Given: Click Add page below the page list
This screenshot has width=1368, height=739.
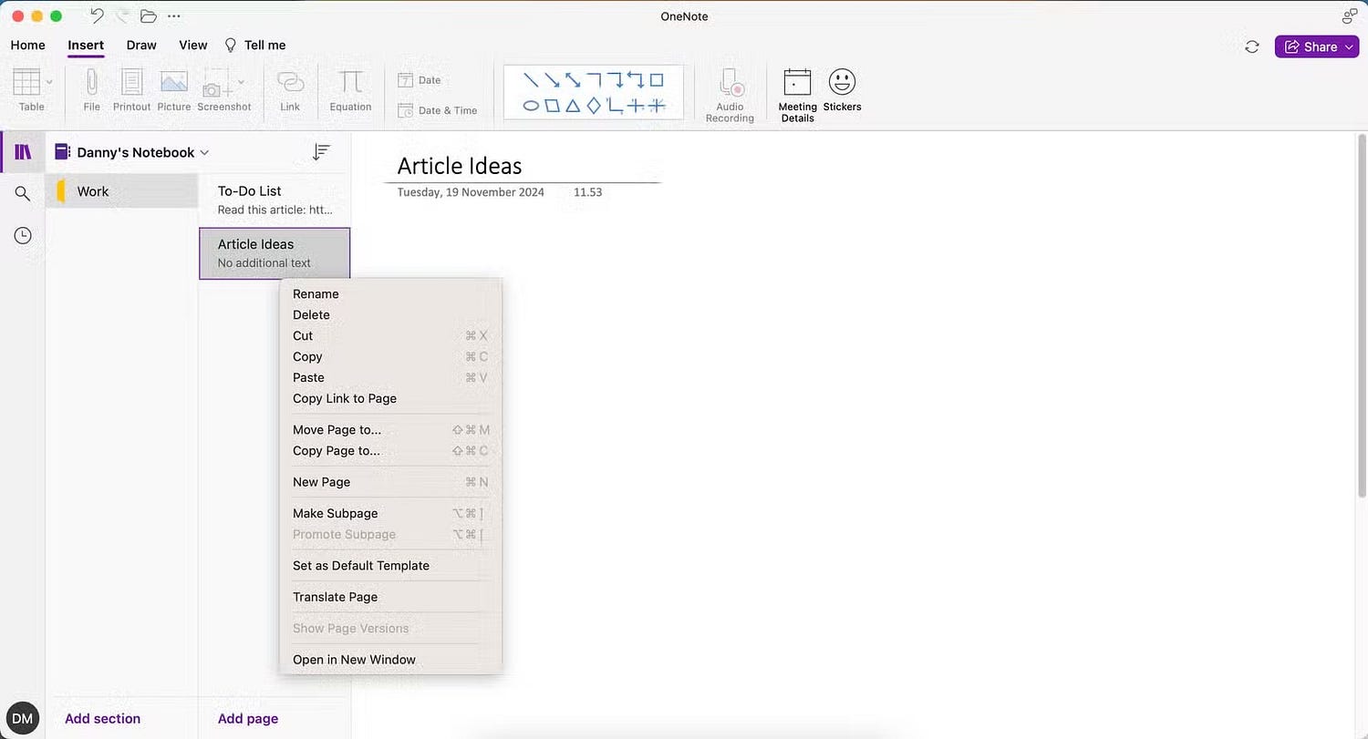Looking at the screenshot, I should 247,718.
